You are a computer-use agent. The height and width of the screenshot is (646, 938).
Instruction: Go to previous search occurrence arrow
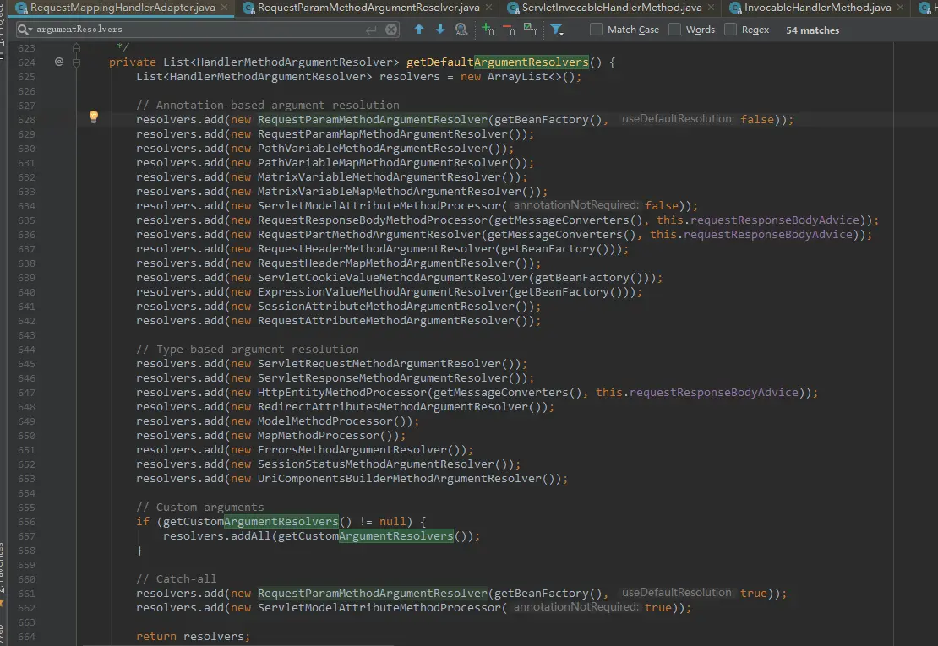[419, 30]
